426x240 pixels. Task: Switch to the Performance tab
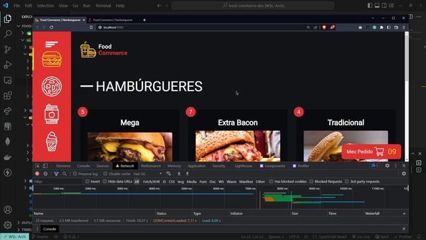pyautogui.click(x=151, y=166)
